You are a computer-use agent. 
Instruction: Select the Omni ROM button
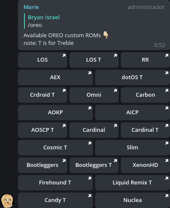coord(94,95)
